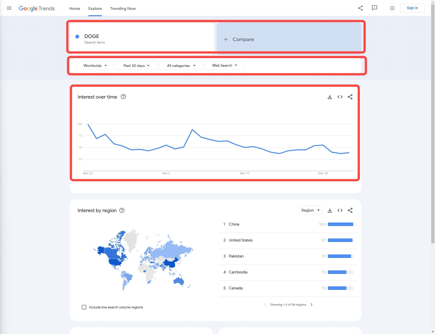Go to next page of regions
The image size is (435, 334).
[311, 305]
